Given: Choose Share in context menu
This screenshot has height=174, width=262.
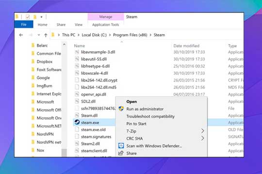Looking at the screenshot, I should pos(131,153).
